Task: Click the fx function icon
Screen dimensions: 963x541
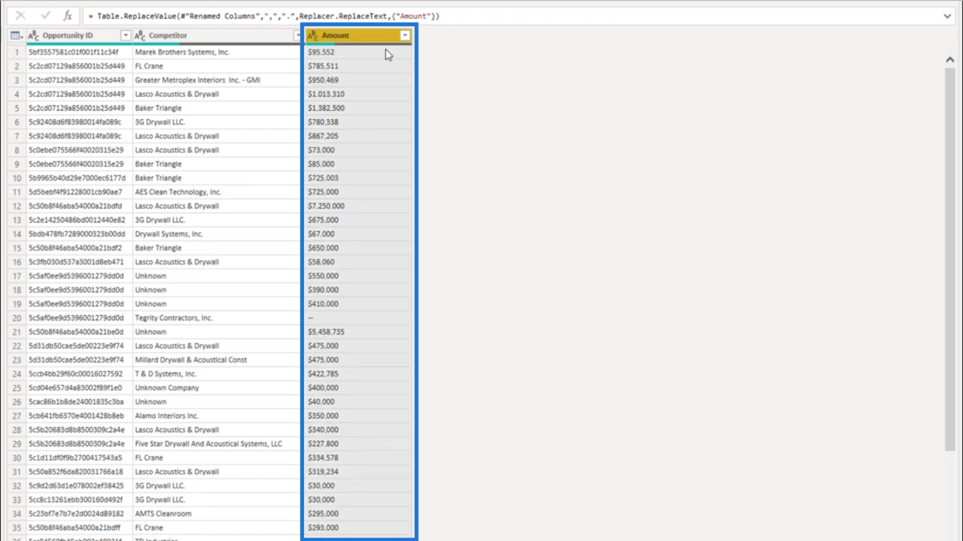Action: [68, 16]
